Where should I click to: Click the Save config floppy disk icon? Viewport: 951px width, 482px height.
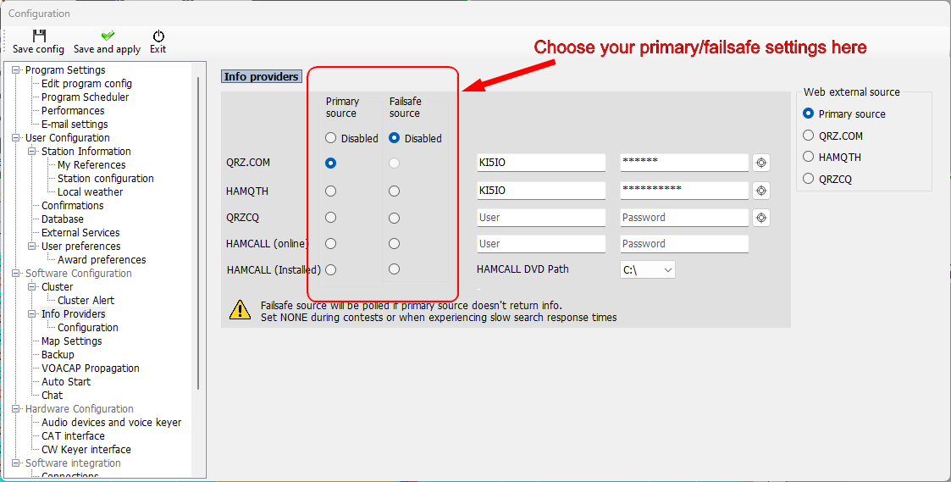coord(39,36)
